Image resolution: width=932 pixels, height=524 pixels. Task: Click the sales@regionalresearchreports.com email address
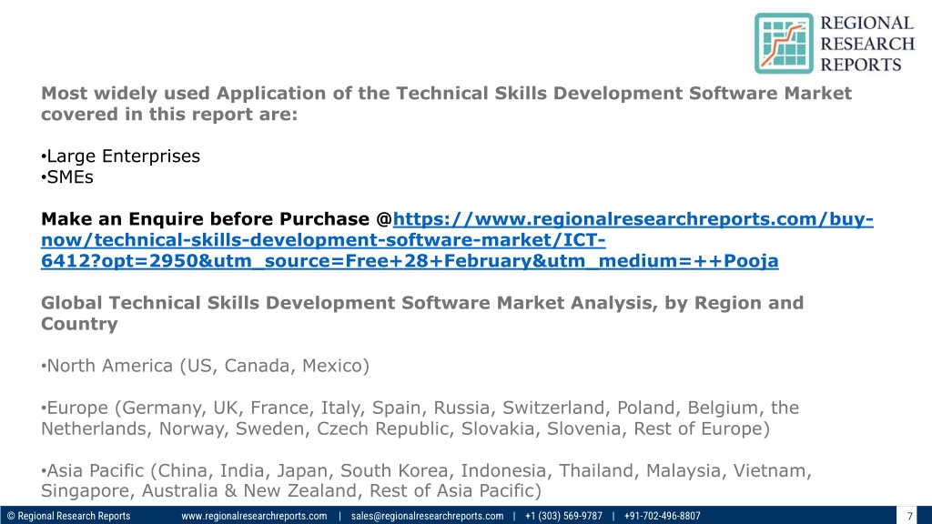click(427, 516)
